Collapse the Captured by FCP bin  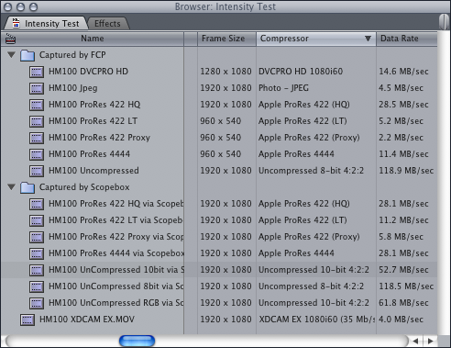pyautogui.click(x=11, y=55)
